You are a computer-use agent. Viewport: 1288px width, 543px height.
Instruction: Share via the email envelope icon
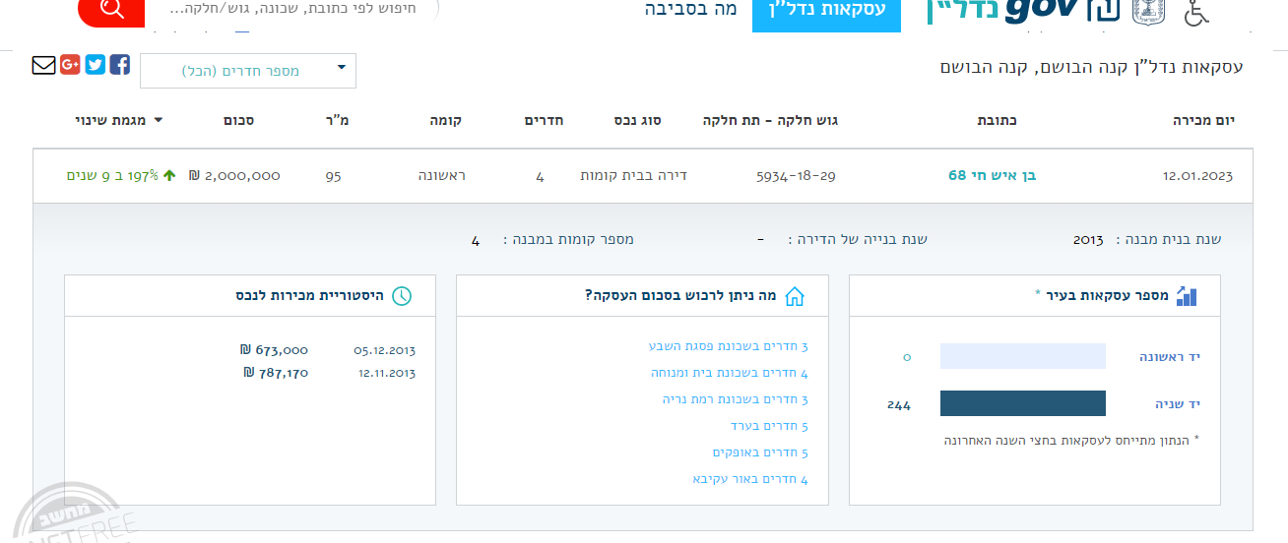(43, 65)
